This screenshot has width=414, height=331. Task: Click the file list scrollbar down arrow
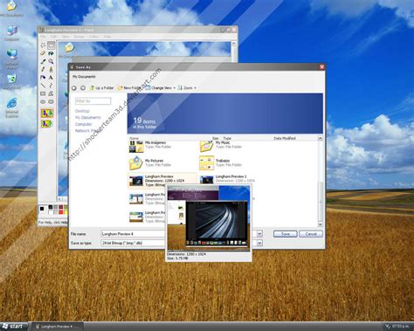(321, 224)
